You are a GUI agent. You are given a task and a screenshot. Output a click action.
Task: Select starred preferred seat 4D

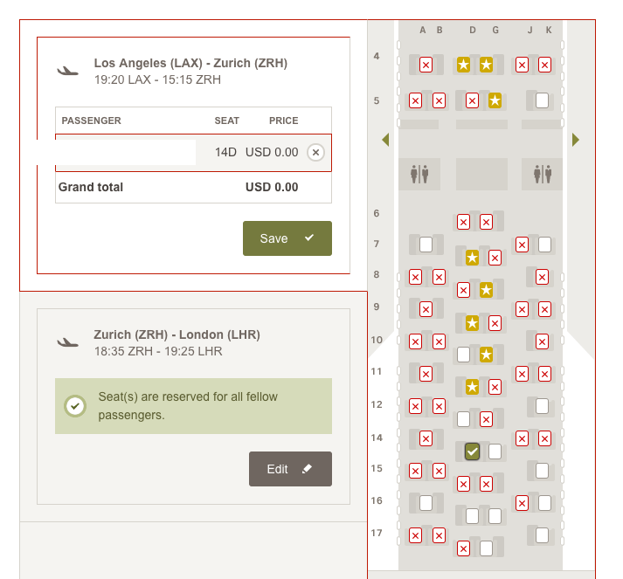463,65
